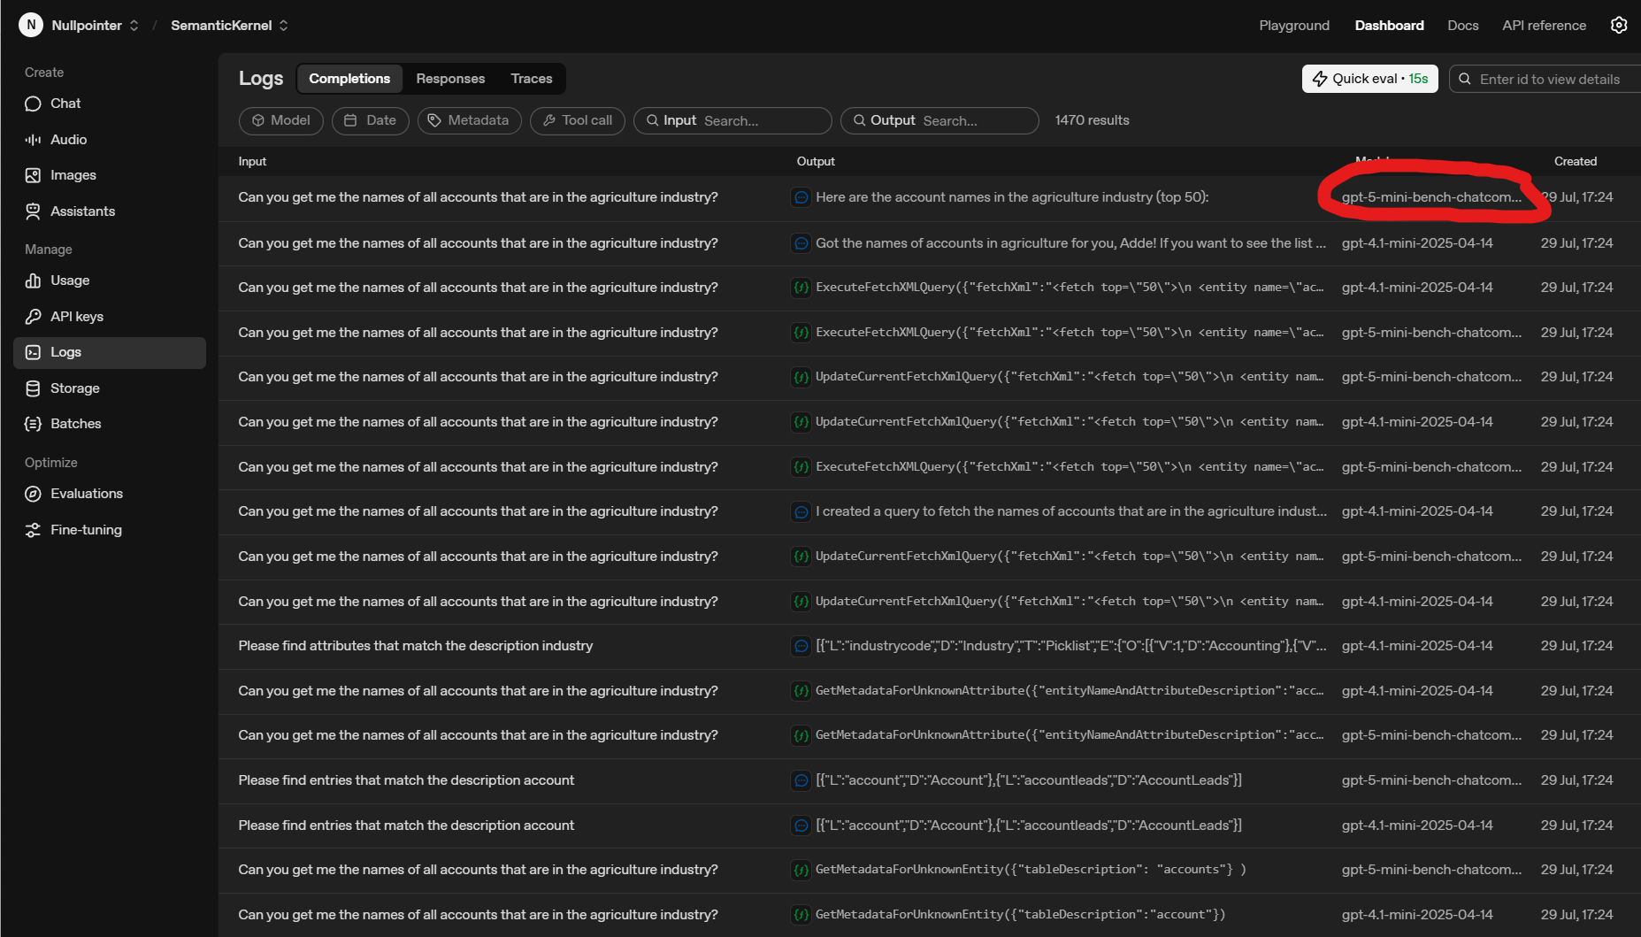Open settings gear icon
The height and width of the screenshot is (937, 1641).
(x=1618, y=25)
